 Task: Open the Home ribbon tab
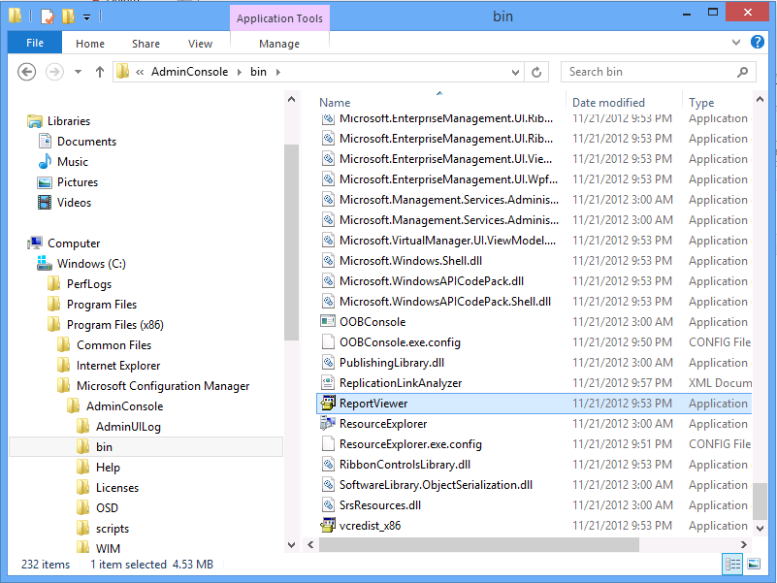(x=89, y=44)
